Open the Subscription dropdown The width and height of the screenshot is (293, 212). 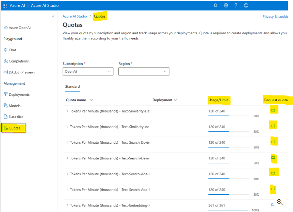pos(88,71)
